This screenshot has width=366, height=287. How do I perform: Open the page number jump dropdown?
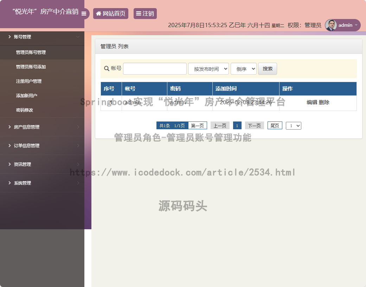click(x=294, y=126)
